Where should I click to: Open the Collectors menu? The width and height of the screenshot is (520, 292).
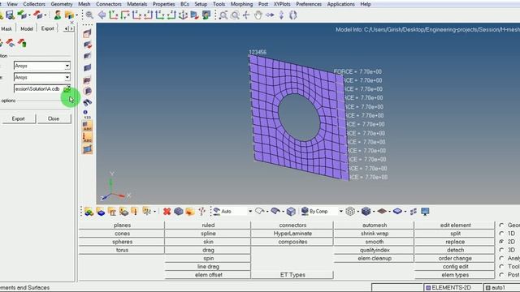click(34, 4)
